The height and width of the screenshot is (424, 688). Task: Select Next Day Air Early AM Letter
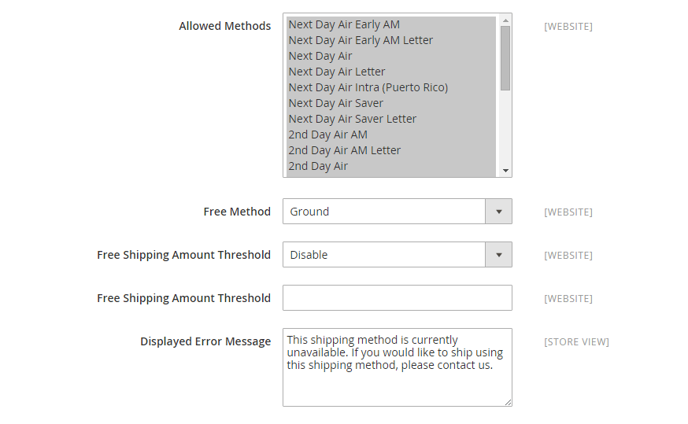(361, 40)
